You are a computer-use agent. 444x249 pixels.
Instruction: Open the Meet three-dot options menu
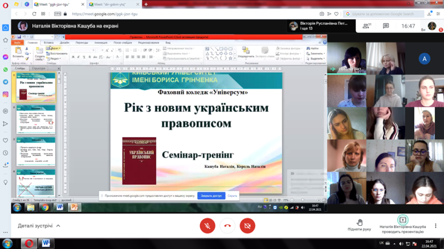(x=436, y=226)
